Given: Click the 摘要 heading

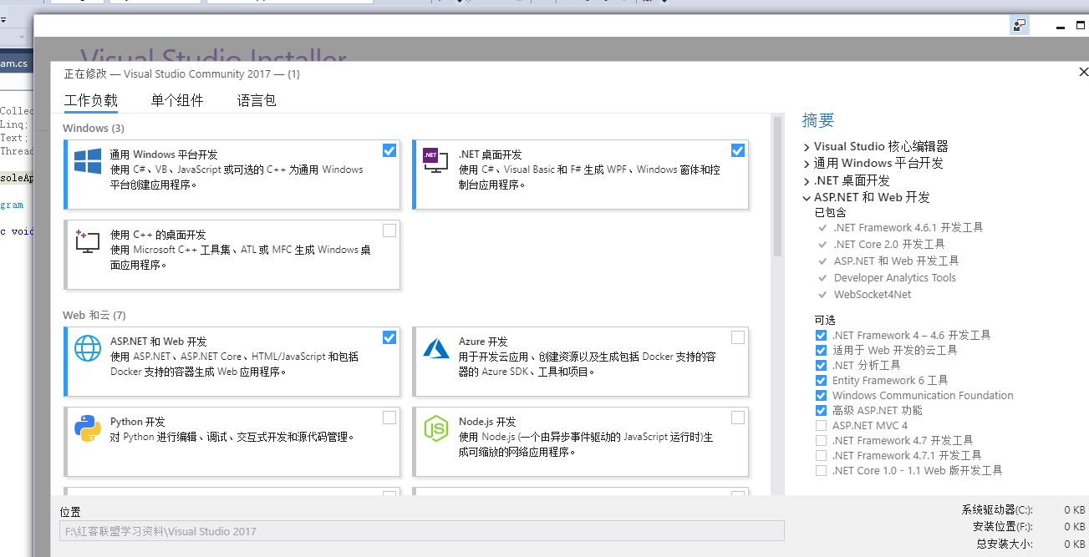Looking at the screenshot, I should coord(818,120).
